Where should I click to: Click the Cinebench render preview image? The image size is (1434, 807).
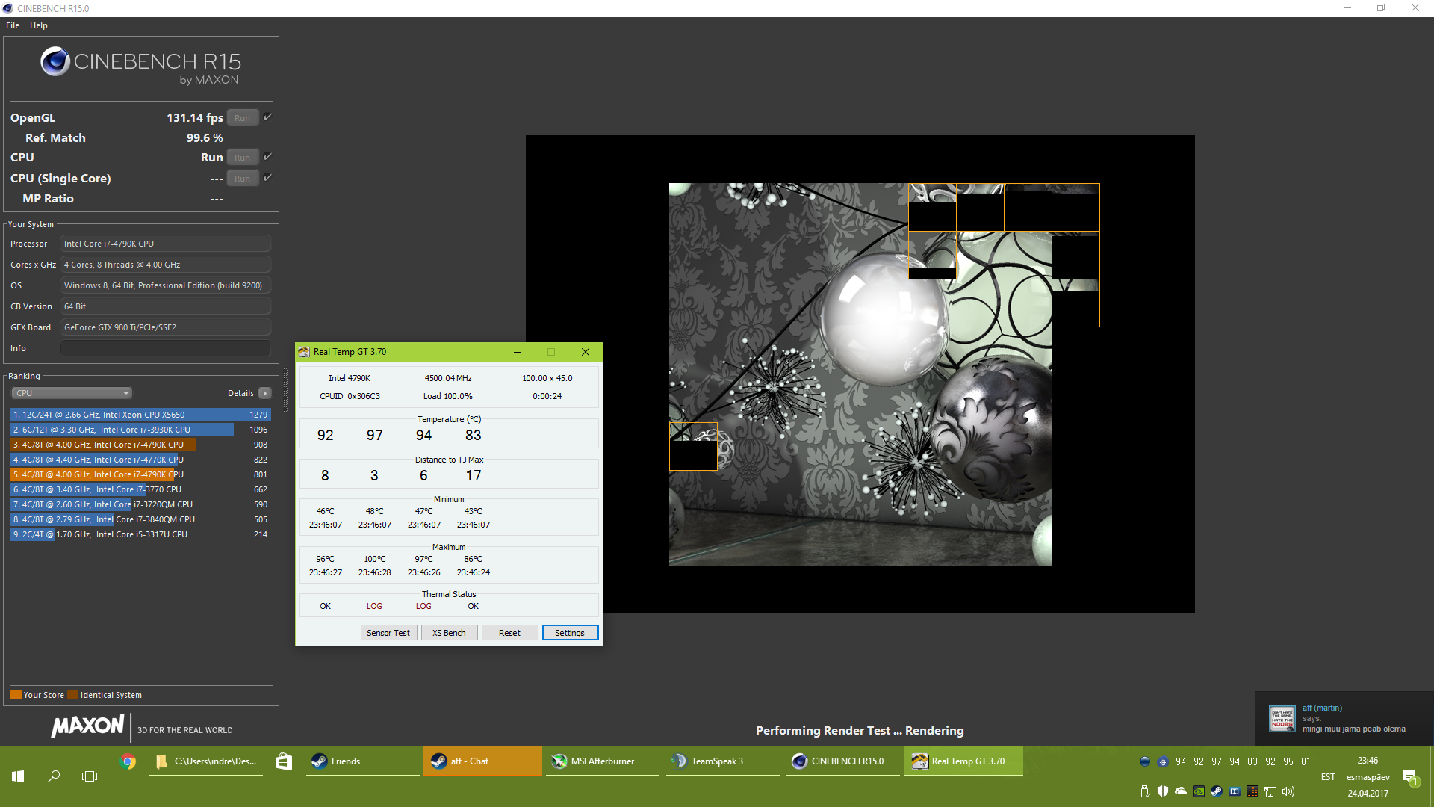860,374
